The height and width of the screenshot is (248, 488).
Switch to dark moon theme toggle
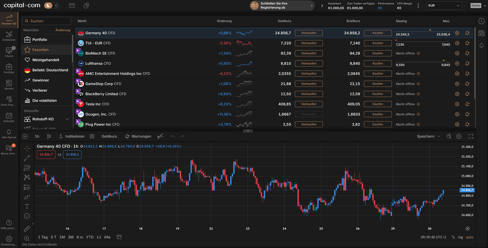(x=48, y=5)
